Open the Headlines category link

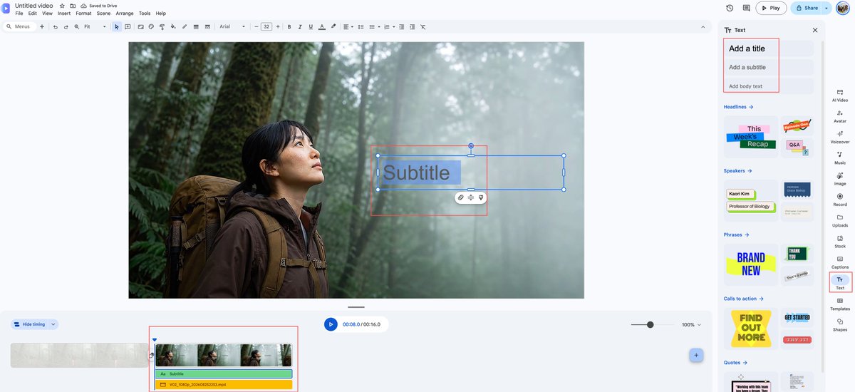click(738, 107)
